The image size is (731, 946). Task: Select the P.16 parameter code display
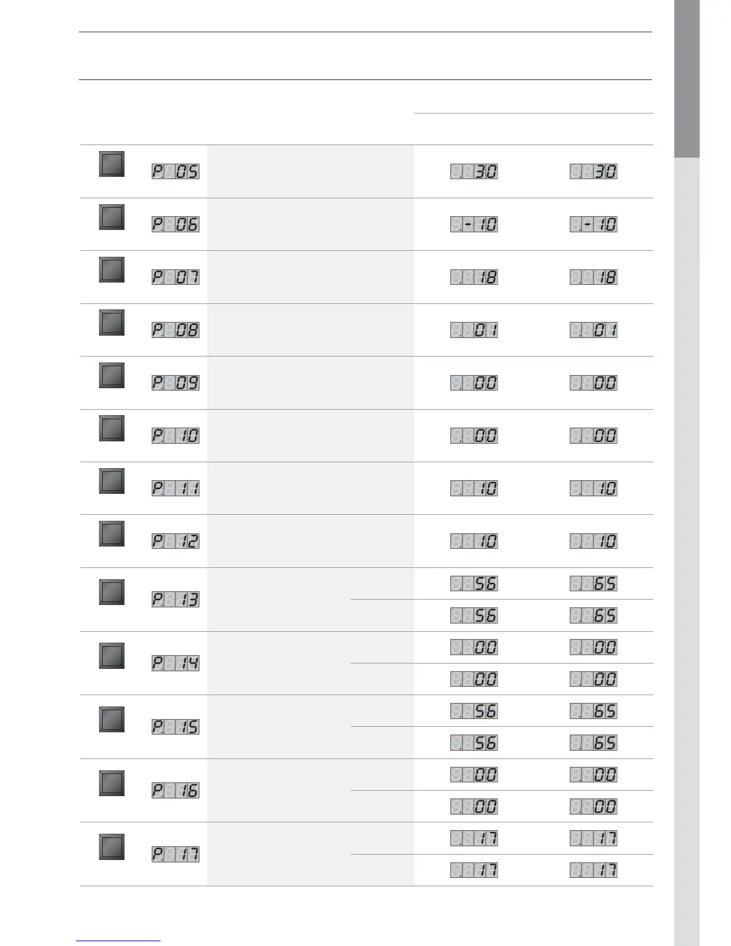(176, 791)
